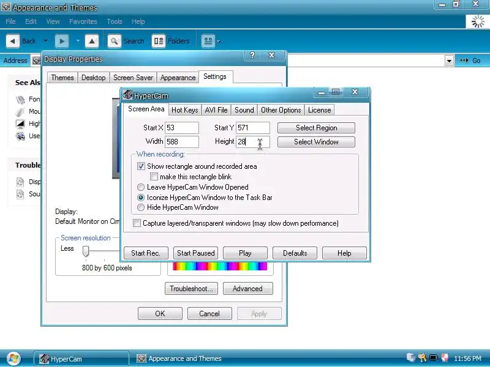This screenshot has height=367, width=490.
Task: Click the HyperCam Play button
Action: point(246,253)
